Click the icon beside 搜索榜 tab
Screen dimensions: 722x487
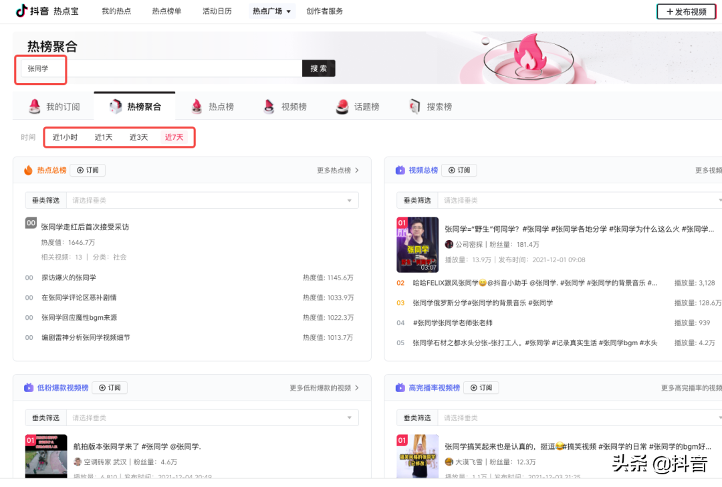(415, 106)
